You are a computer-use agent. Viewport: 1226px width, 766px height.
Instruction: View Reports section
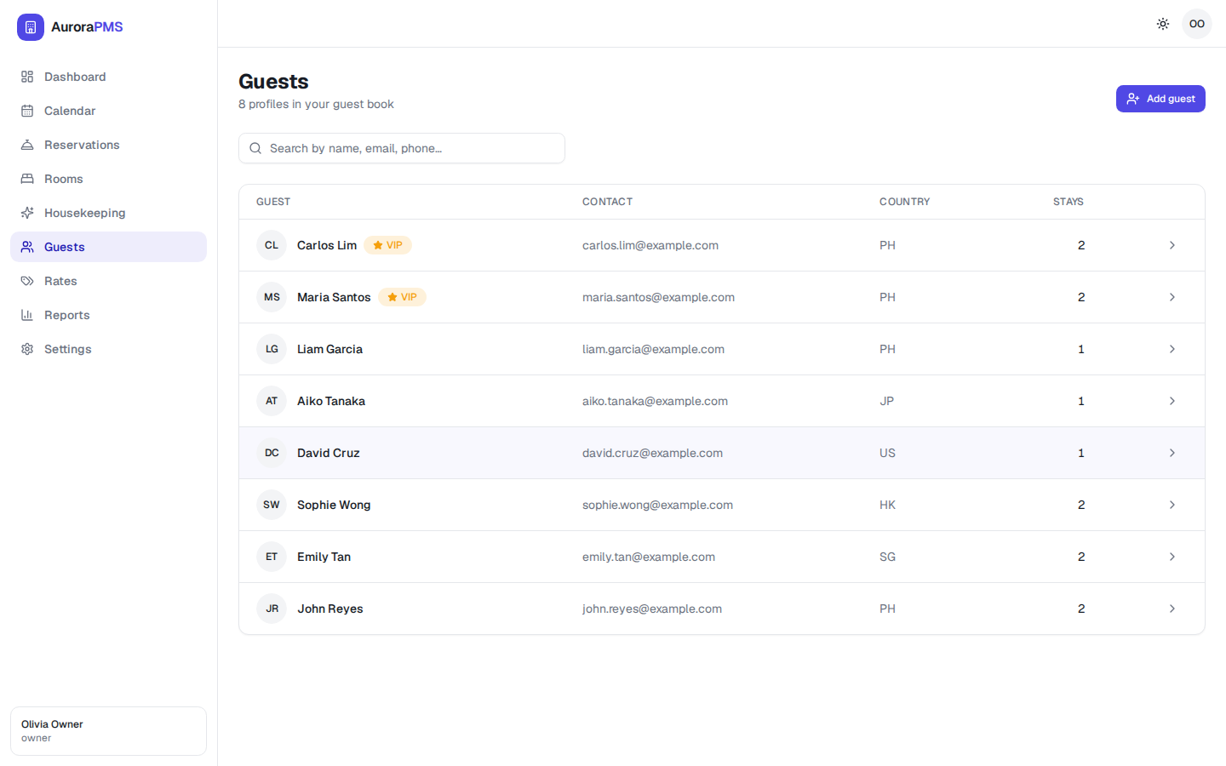[x=108, y=315]
